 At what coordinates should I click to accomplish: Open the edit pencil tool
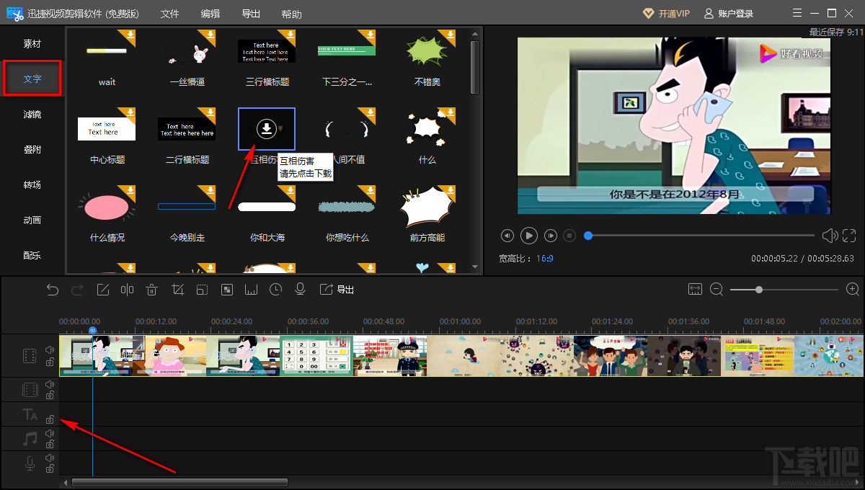pos(102,290)
